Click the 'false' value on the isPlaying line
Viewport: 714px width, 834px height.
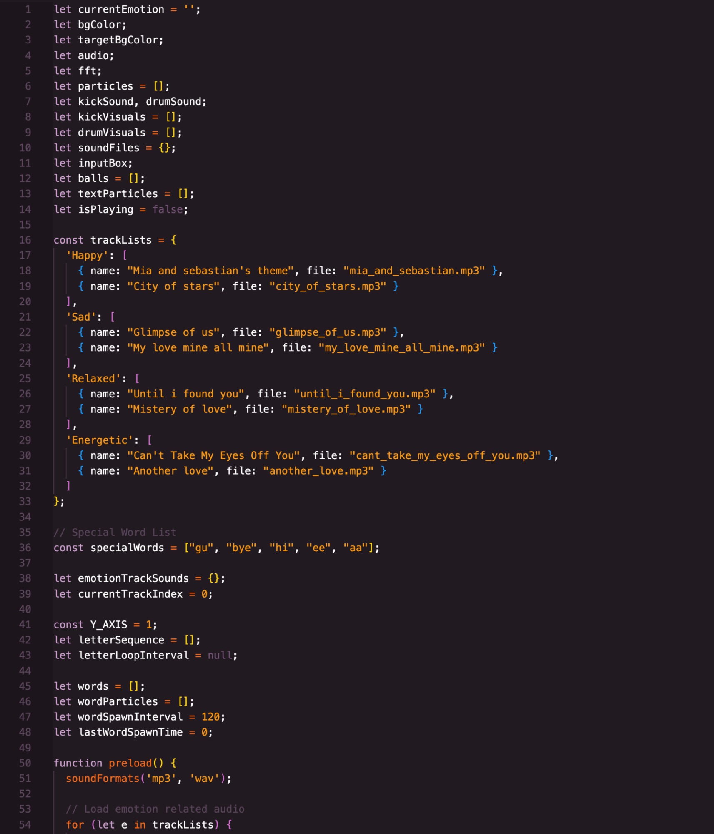[x=167, y=209]
